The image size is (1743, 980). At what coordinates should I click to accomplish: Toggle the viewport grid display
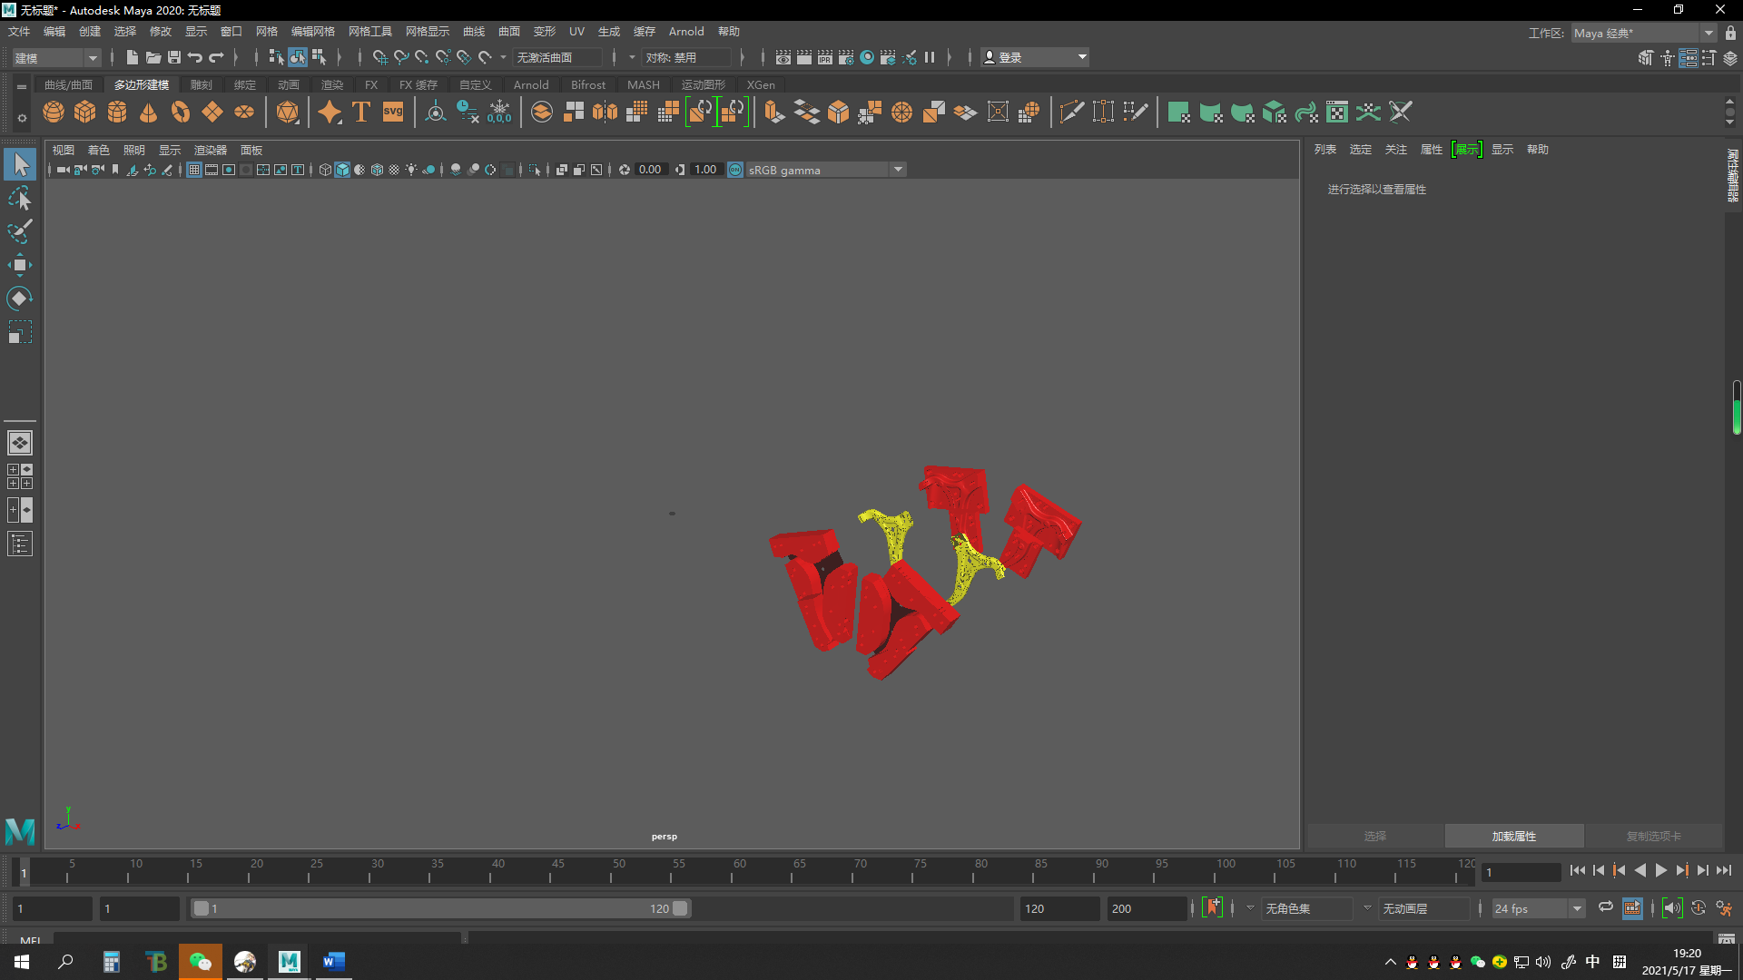(x=194, y=170)
